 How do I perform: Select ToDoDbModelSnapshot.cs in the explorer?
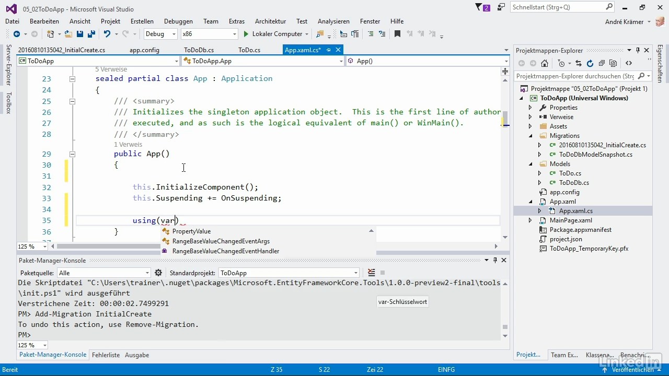pos(595,155)
